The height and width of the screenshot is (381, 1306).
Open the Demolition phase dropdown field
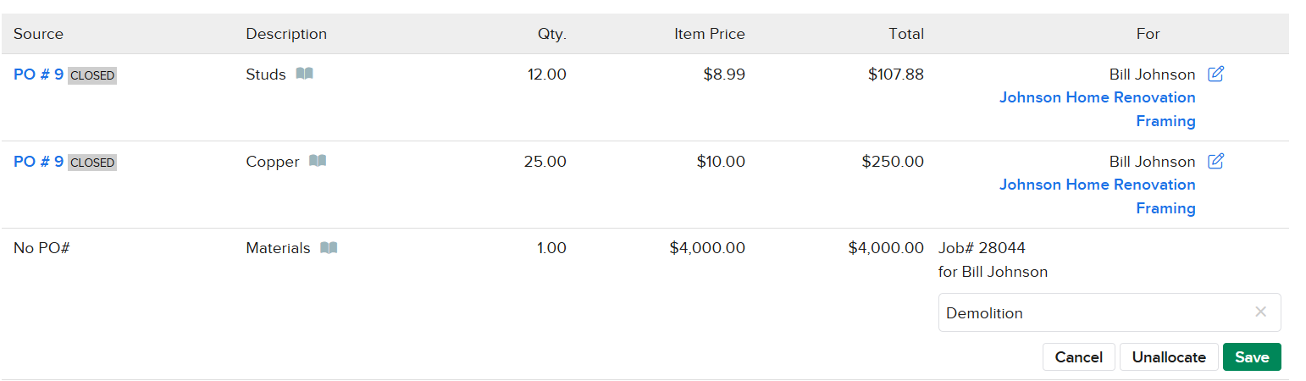pos(1093,312)
